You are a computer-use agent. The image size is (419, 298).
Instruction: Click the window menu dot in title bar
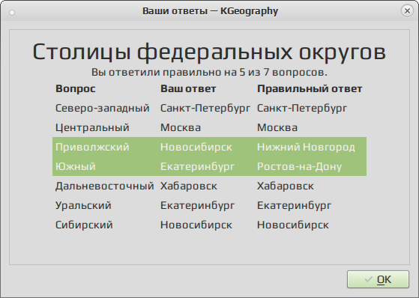(x=12, y=13)
